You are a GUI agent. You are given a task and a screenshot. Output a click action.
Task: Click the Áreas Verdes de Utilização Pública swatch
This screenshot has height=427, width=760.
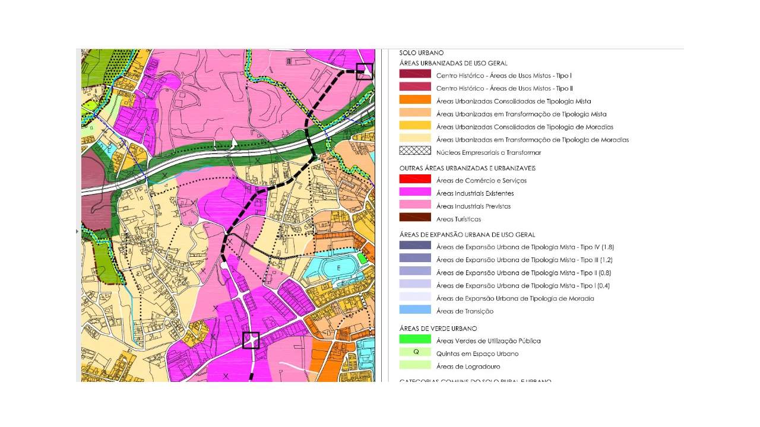coord(415,340)
